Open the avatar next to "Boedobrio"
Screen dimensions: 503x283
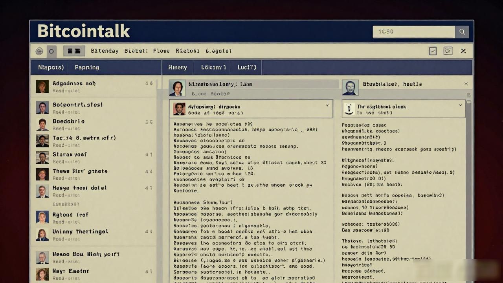tap(42, 124)
